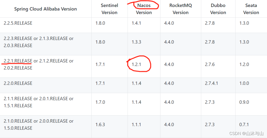Image resolution: width=267 pixels, height=138 pixels.
Task: Click Dubbo "2.7.3" in the 2.1.1.RELEASE row
Action: coord(210,102)
